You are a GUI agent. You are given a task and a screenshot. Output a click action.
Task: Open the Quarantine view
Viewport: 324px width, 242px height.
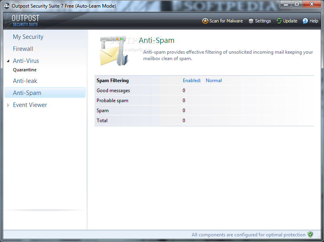click(x=25, y=69)
